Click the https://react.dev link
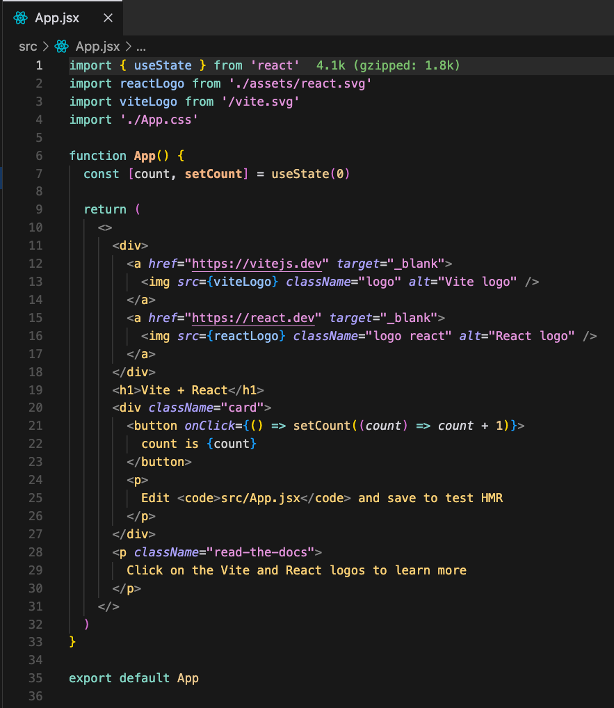This screenshot has height=708, width=614. (x=253, y=318)
